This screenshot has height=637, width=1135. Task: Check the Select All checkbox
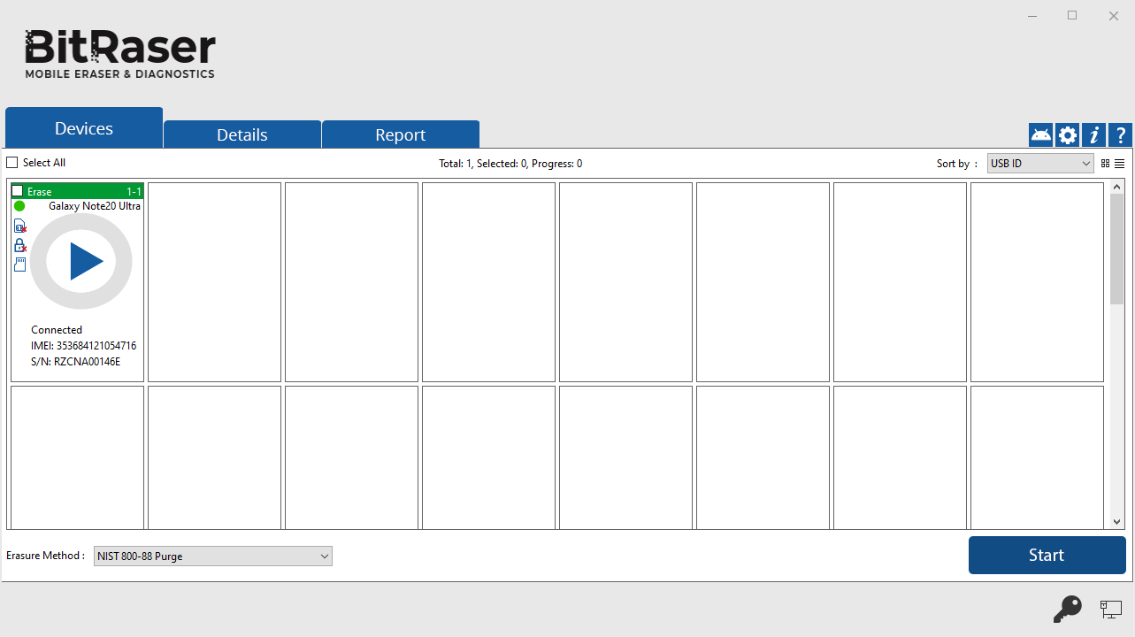coord(12,163)
